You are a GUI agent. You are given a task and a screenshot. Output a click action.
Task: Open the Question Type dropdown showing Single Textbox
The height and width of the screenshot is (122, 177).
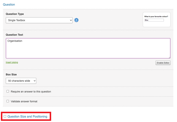(39, 20)
